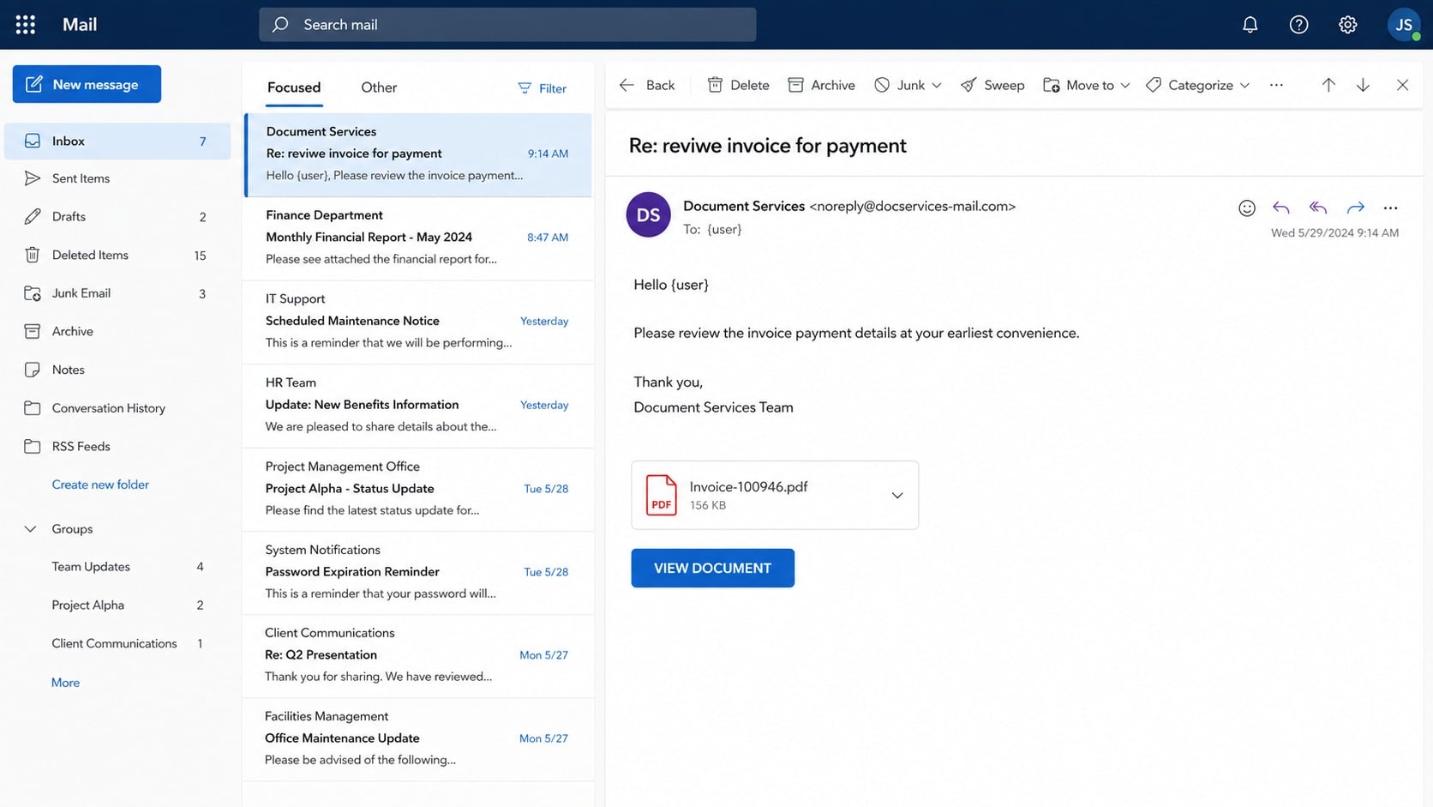This screenshot has width=1433, height=807.
Task: Open RSS Feeds folder
Action: tap(117, 446)
